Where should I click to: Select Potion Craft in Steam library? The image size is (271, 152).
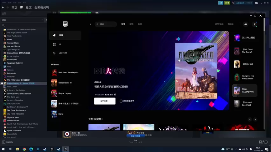[x=12, y=60]
